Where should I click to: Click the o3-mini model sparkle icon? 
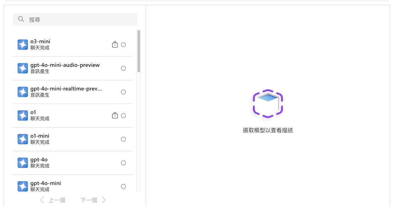pos(23,45)
